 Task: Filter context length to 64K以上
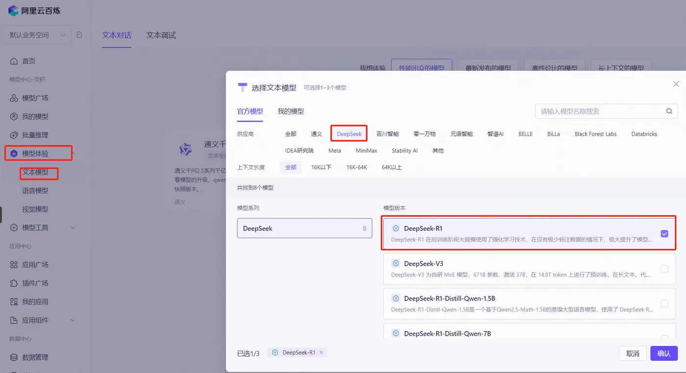point(392,167)
